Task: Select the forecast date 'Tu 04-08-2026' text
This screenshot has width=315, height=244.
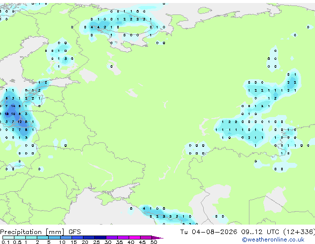Action: pyautogui.click(x=209, y=232)
